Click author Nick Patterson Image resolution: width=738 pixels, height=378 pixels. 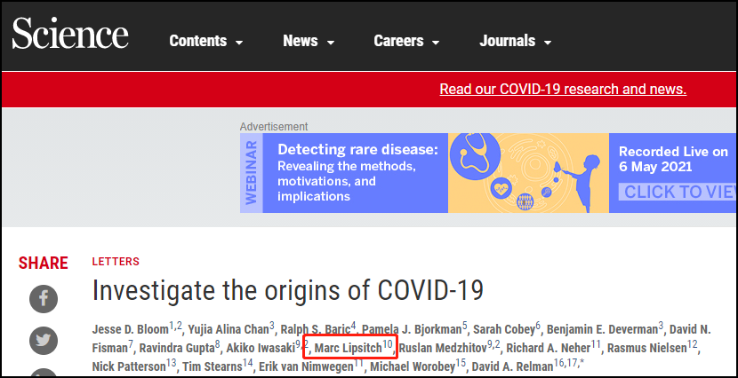pyautogui.click(x=129, y=366)
